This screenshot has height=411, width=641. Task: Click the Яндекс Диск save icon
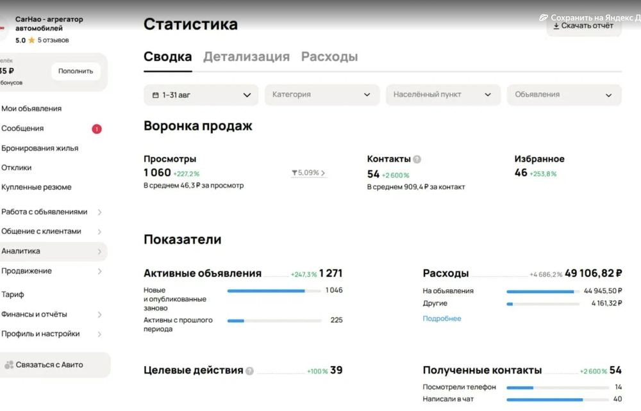pyautogui.click(x=544, y=17)
